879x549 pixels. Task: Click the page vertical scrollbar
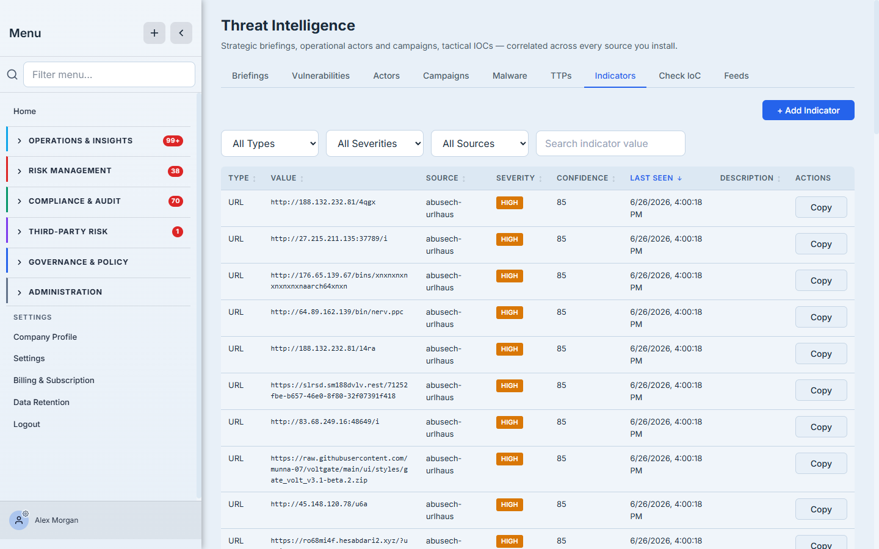877,67
